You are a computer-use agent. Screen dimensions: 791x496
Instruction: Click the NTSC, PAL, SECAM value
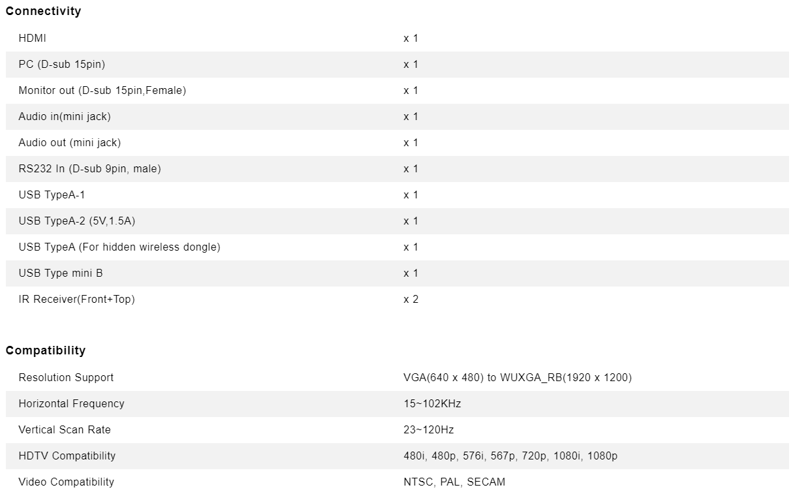tap(454, 482)
